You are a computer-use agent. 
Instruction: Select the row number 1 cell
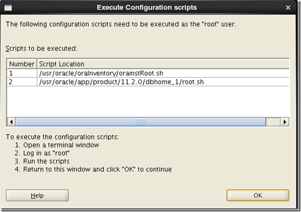pos(22,73)
